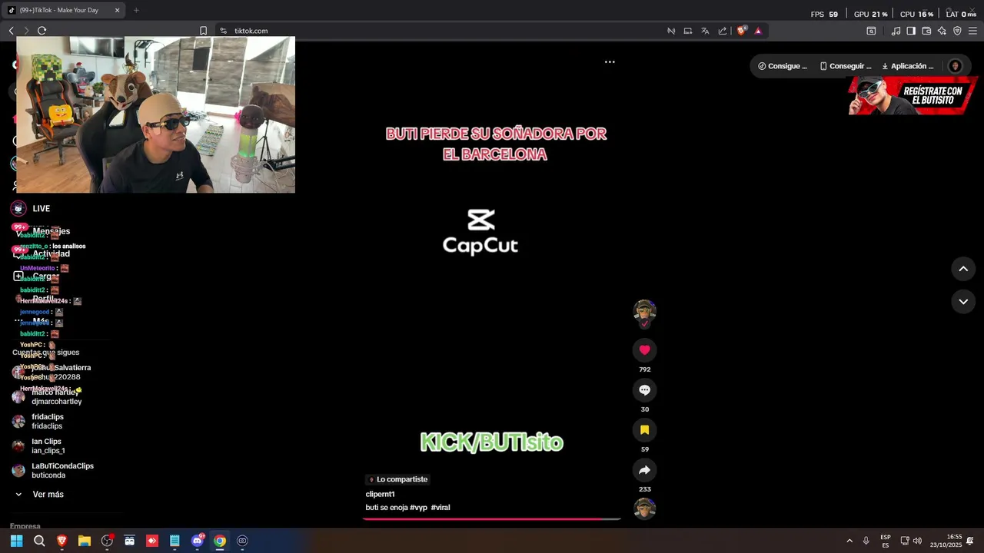
Task: Open clipernt1 username in caption
Action: [380, 495]
